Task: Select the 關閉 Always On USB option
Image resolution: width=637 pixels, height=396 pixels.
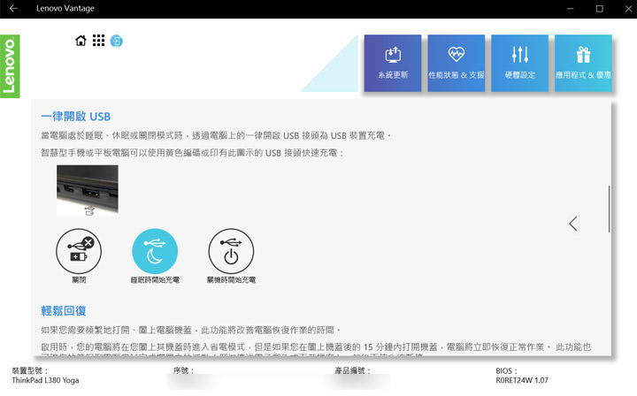Action: click(x=79, y=250)
